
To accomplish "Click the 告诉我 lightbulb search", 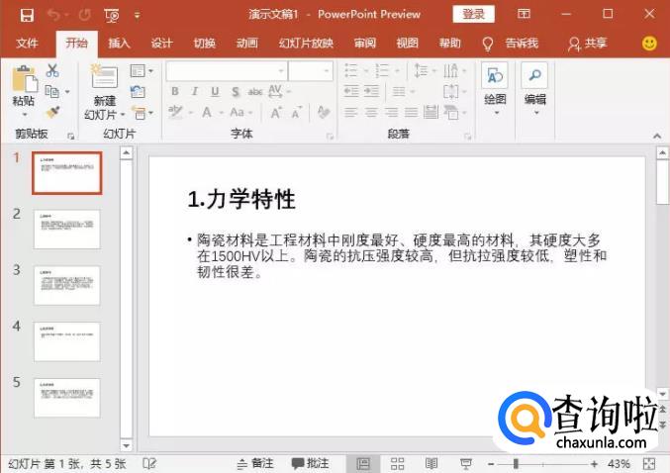I will click(511, 44).
